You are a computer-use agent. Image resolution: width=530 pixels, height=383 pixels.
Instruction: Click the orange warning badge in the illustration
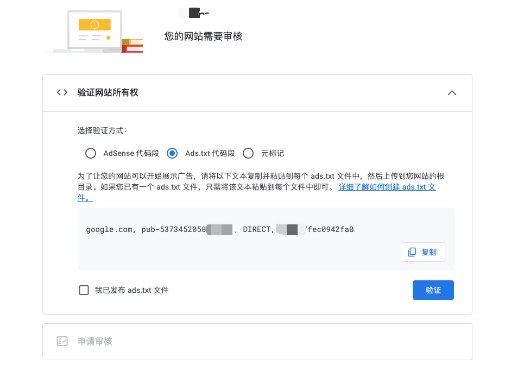coord(93,25)
